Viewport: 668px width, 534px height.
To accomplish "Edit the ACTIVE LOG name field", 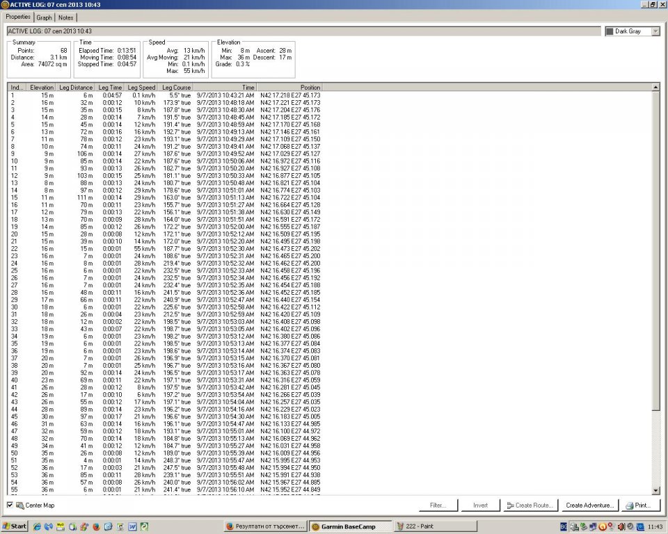I will pyautogui.click(x=304, y=31).
